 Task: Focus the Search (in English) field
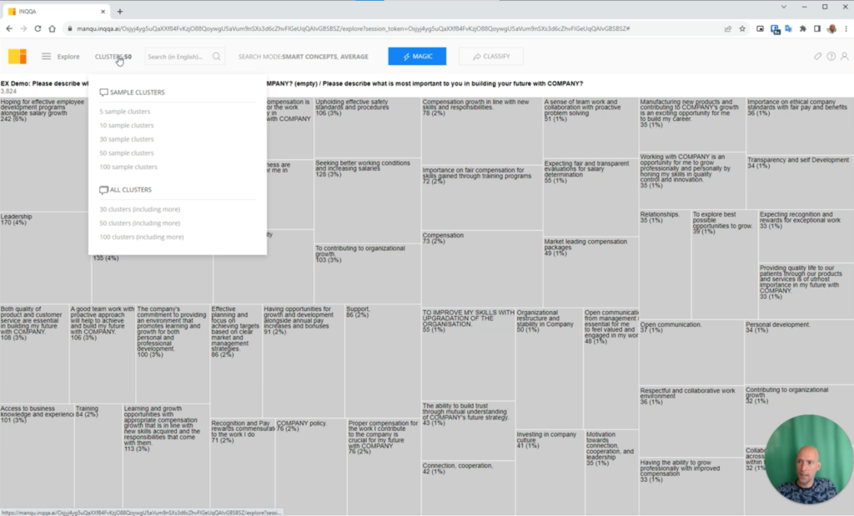tap(177, 57)
